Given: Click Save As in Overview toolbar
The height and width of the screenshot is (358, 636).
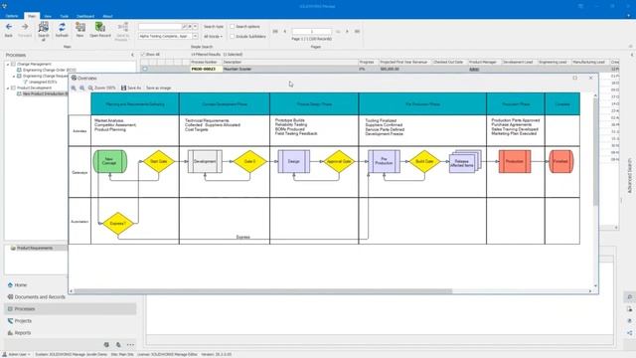Looking at the screenshot, I should pos(131,88).
